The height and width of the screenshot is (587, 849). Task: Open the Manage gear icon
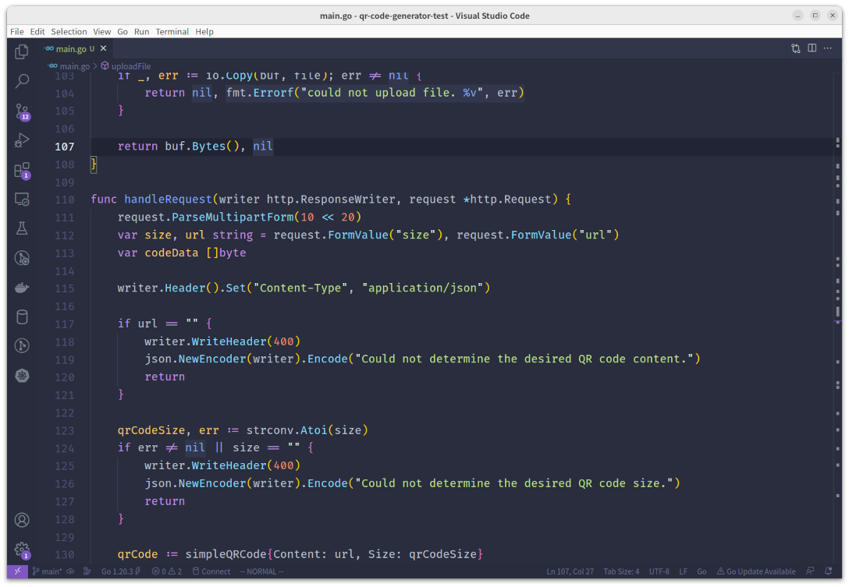click(22, 550)
